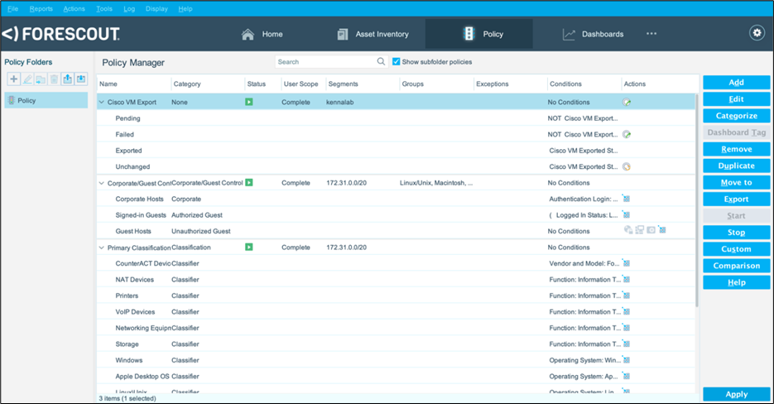Click the Apply button

(x=736, y=394)
